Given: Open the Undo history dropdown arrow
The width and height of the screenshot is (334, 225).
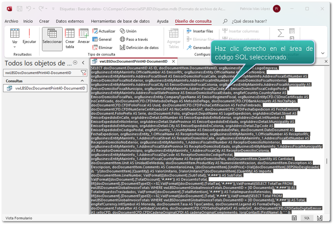Looking at the screenshot, I should [x=34, y=9].
